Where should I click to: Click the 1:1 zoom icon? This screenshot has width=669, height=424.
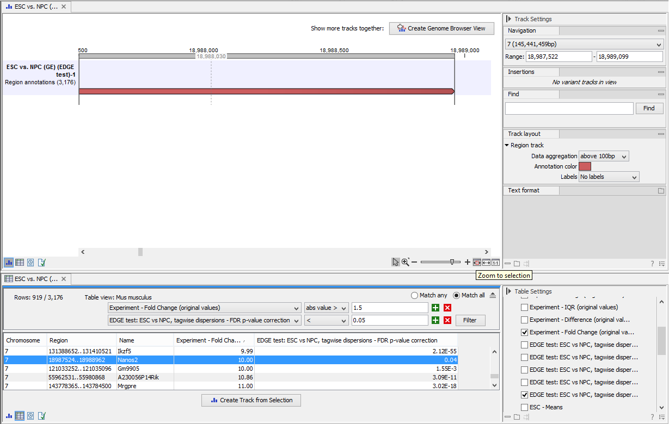[495, 262]
